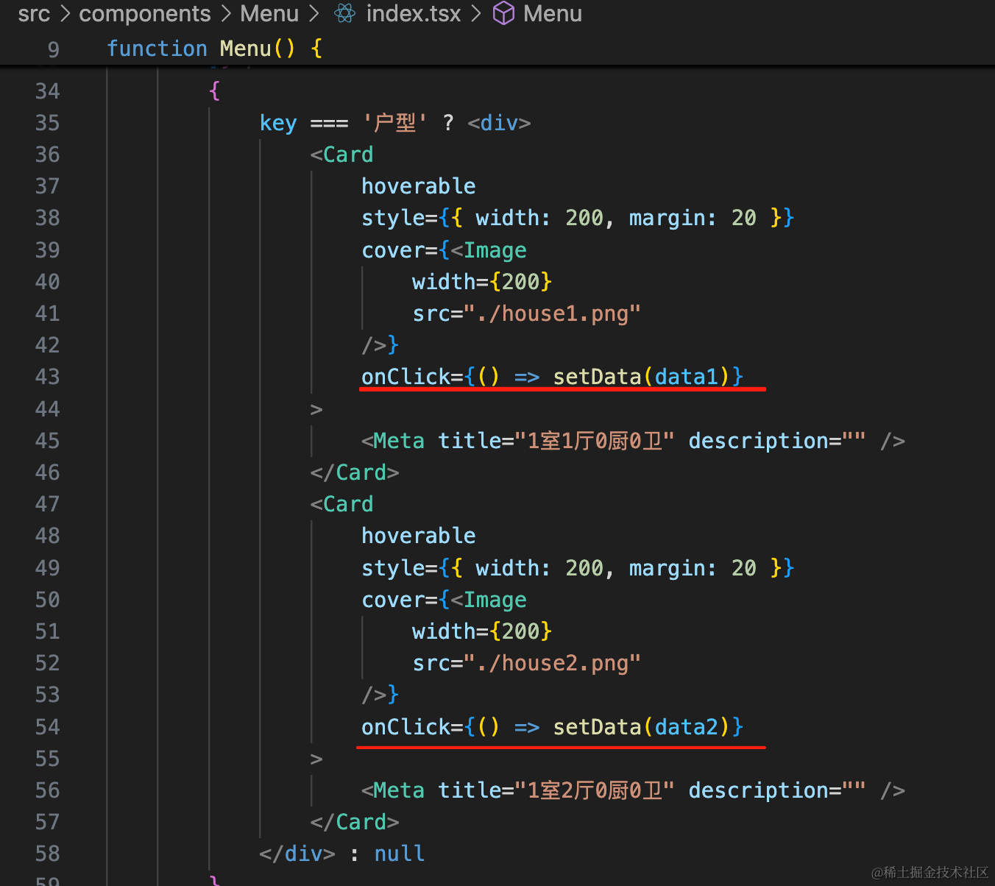Image resolution: width=995 pixels, height=886 pixels.
Task: Click width={200} on line 40
Action: coord(482,282)
